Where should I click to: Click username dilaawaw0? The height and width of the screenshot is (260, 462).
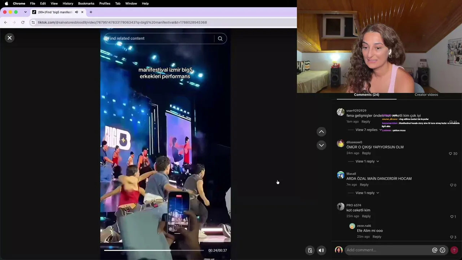click(x=354, y=142)
